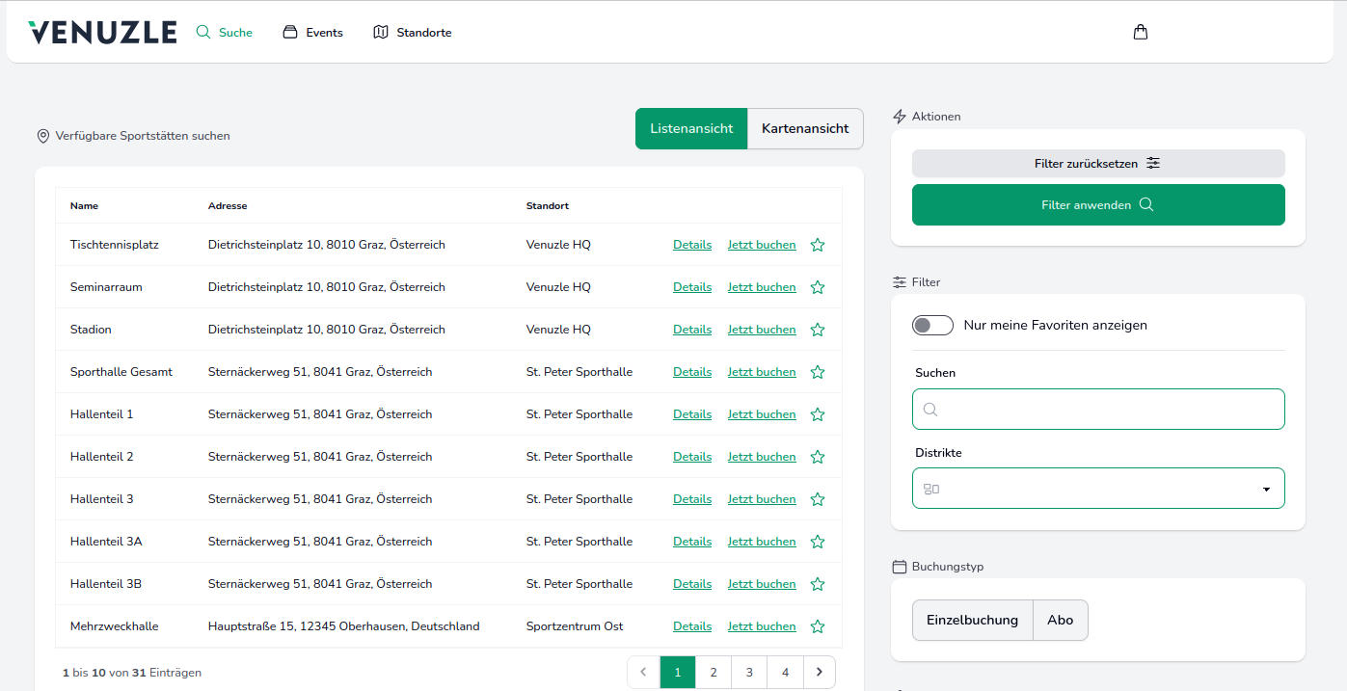Click the Venuzle logo
This screenshot has width=1347, height=691.
pos(102,32)
